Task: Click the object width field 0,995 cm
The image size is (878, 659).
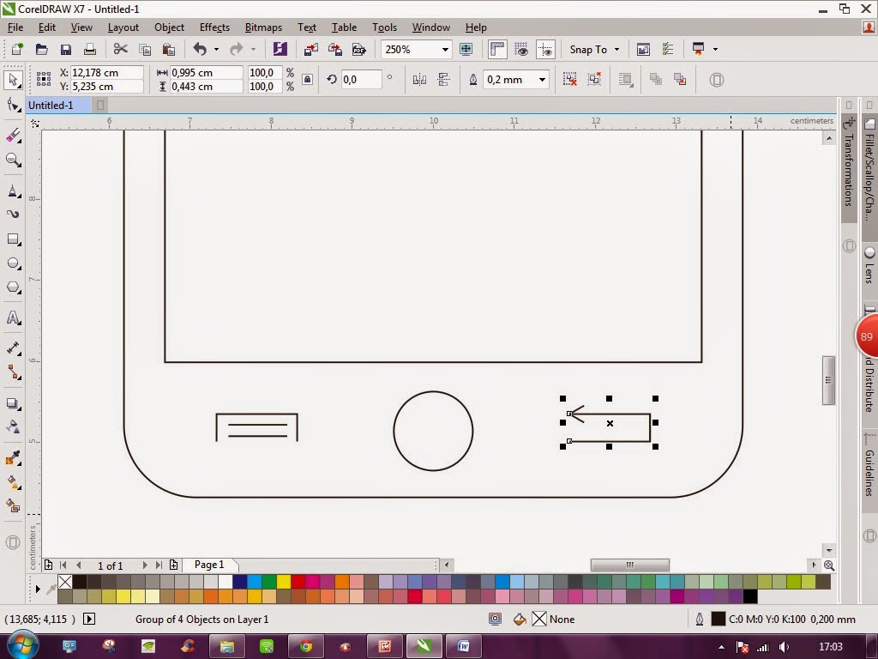Action: [206, 73]
